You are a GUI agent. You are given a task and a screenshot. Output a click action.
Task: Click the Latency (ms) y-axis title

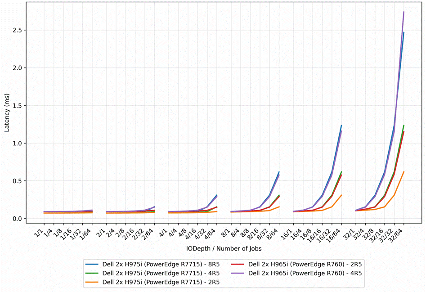(x=7, y=113)
